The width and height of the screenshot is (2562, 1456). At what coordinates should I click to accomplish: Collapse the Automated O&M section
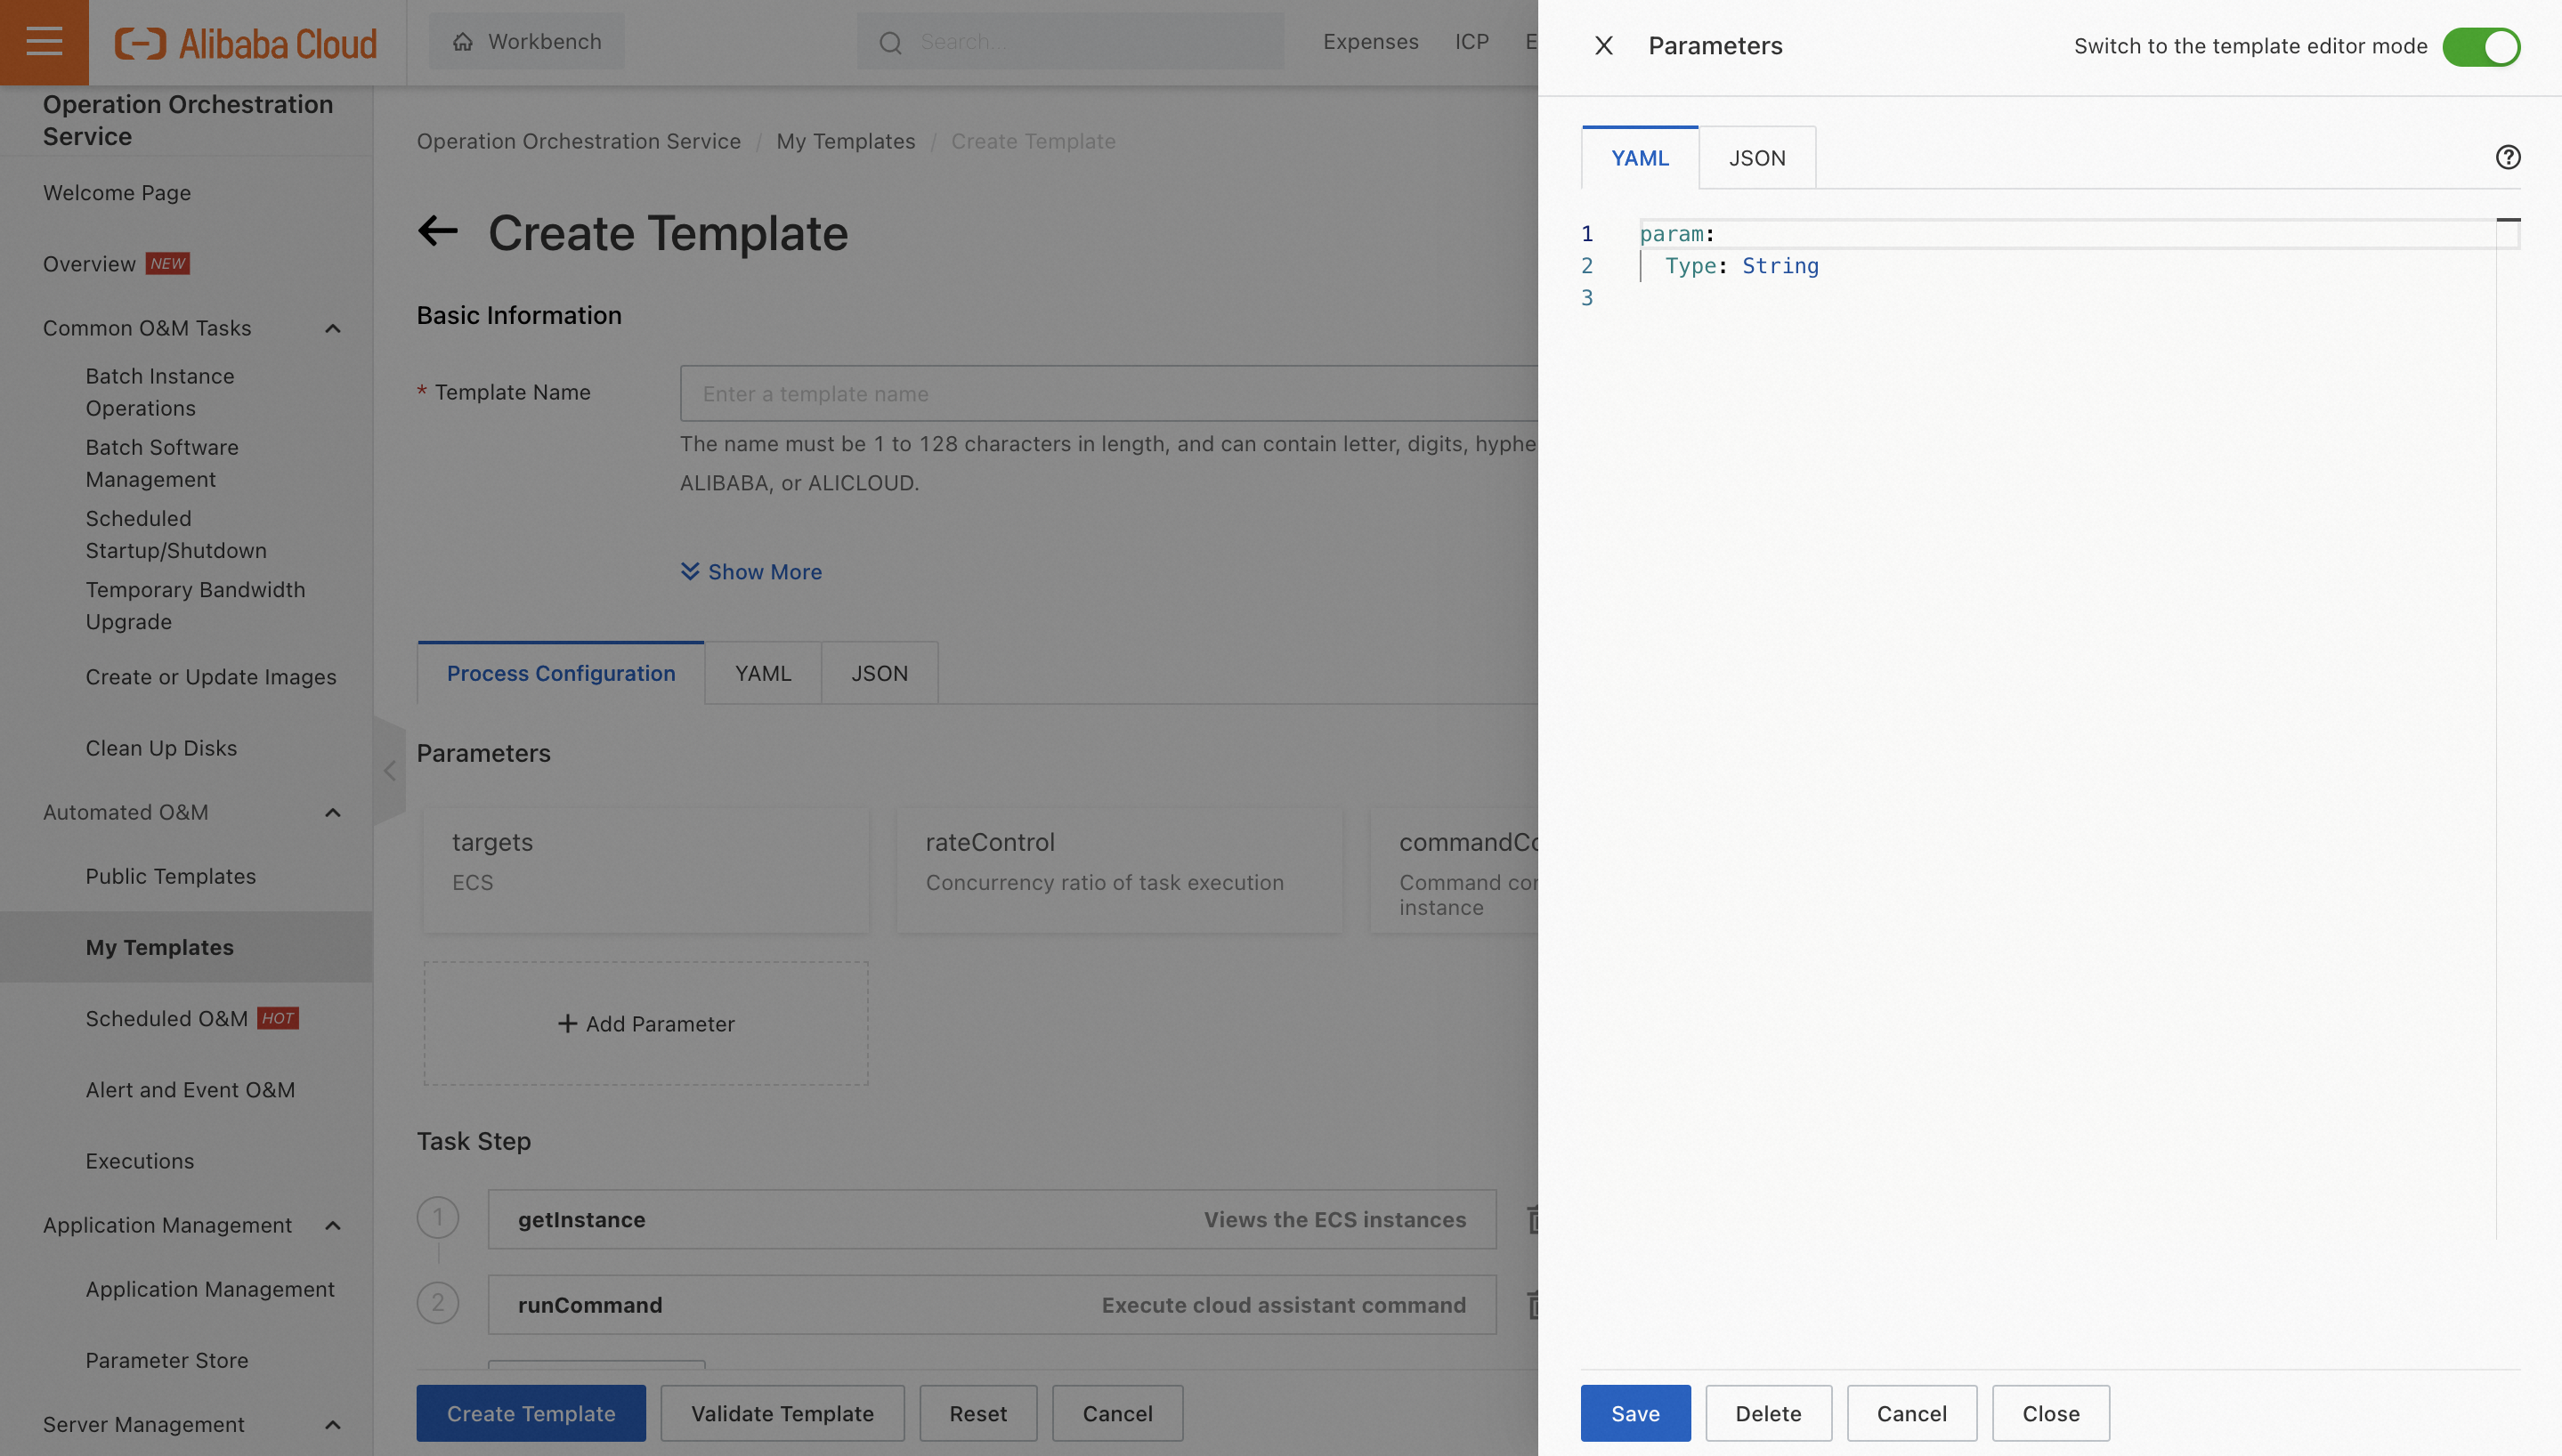[x=333, y=812]
